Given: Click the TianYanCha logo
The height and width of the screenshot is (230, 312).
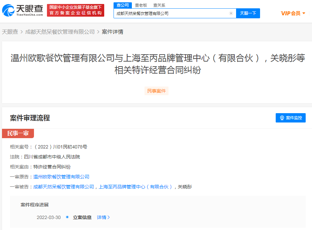Looking at the screenshot, I should 23,10.
